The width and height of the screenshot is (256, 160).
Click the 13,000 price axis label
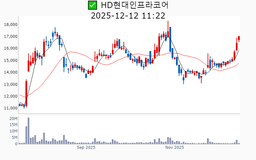coord(11,84)
